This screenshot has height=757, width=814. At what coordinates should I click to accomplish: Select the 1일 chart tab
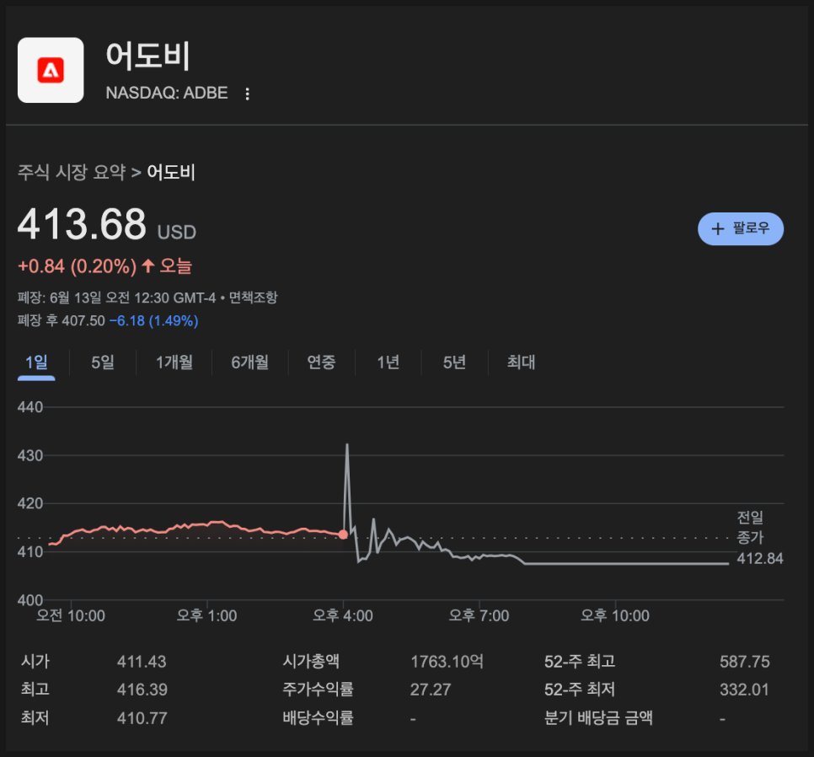[x=36, y=362]
